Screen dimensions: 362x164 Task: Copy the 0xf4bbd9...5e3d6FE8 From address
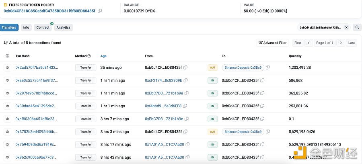185,106
